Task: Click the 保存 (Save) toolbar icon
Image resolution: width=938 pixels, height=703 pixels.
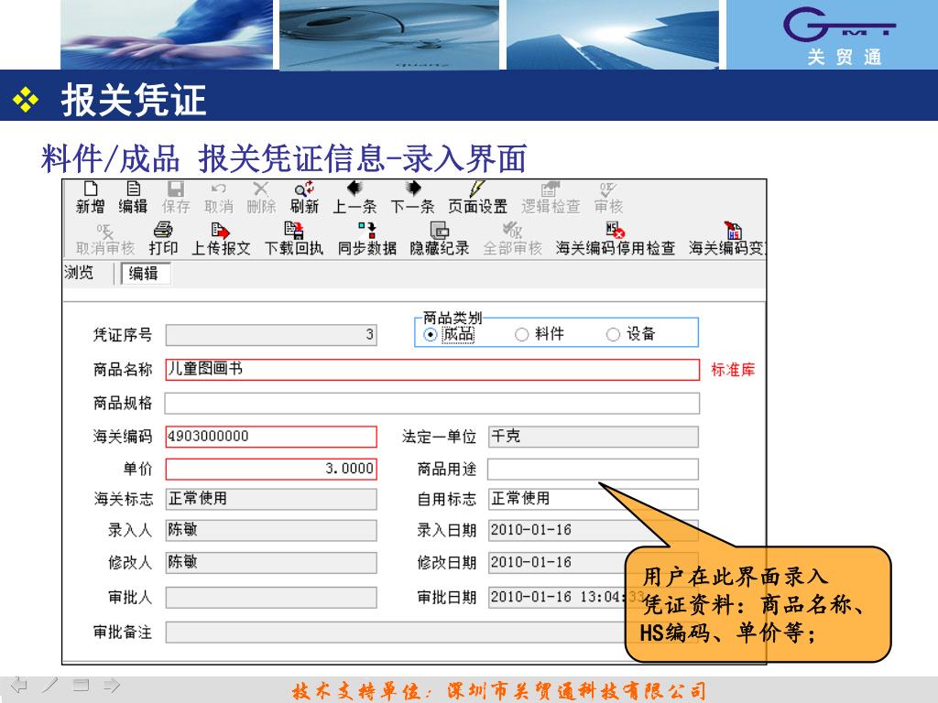Action: click(176, 198)
